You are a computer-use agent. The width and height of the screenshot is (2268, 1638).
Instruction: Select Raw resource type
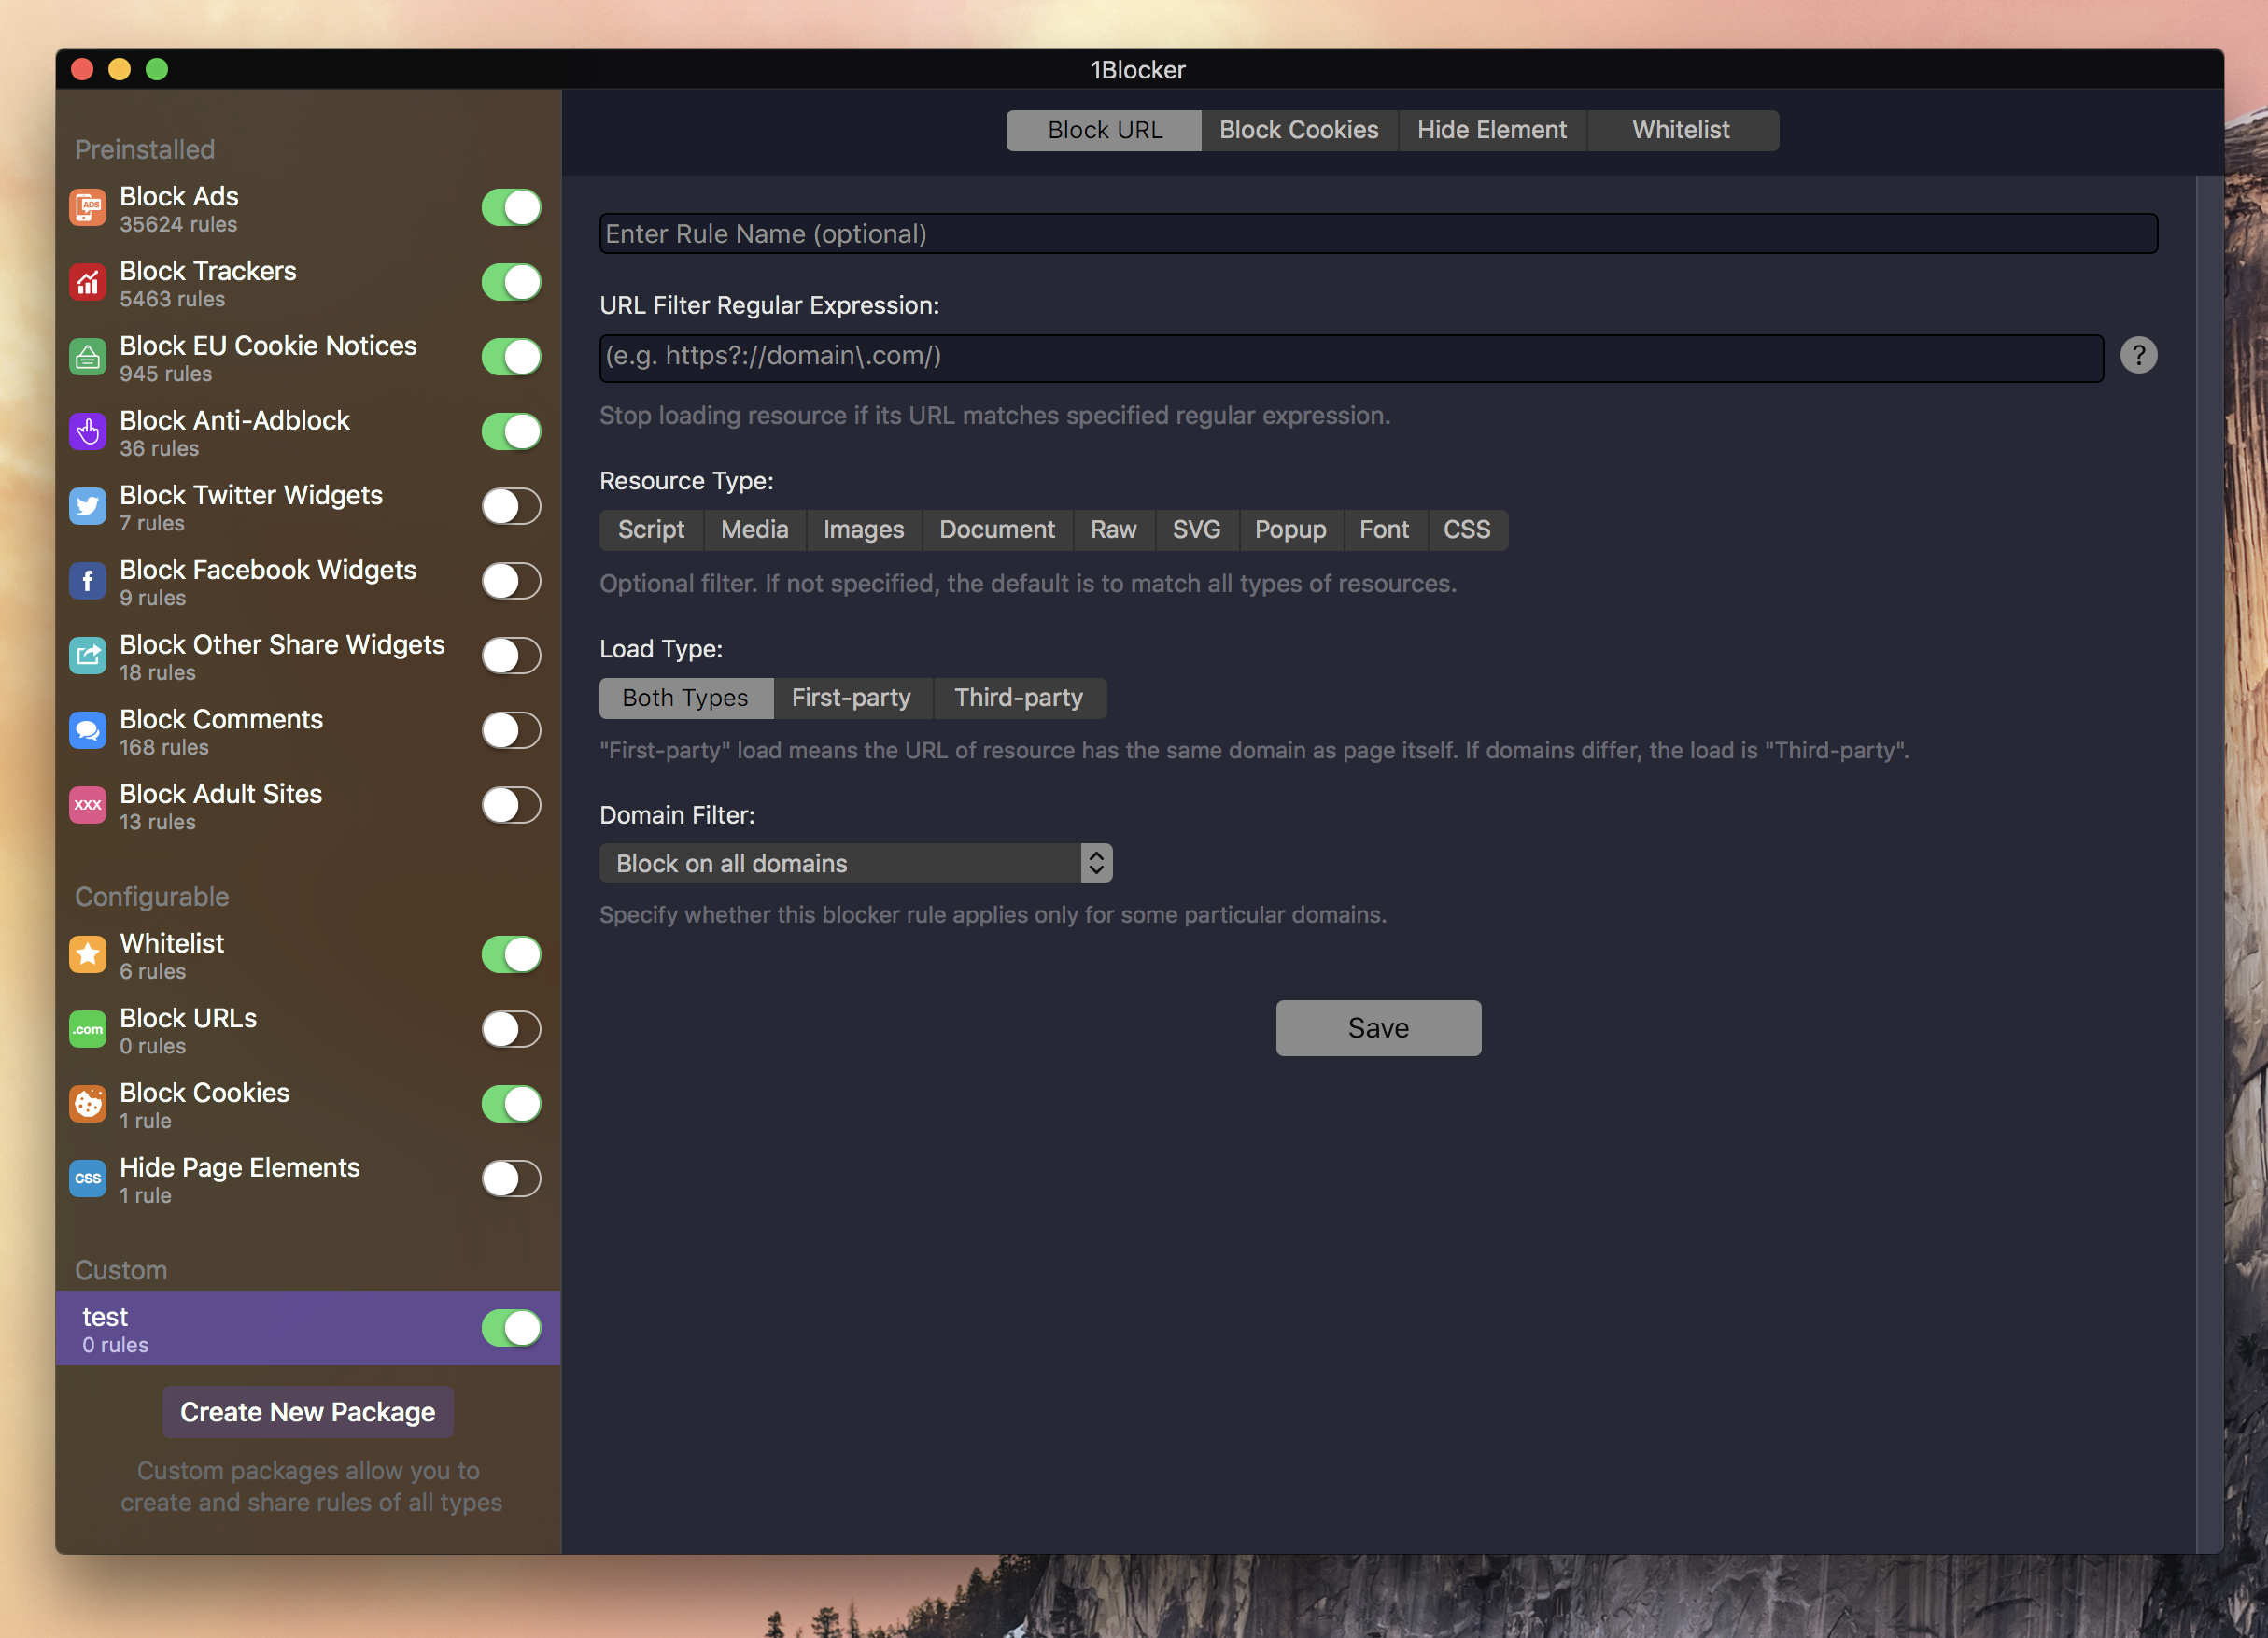coord(1113,530)
